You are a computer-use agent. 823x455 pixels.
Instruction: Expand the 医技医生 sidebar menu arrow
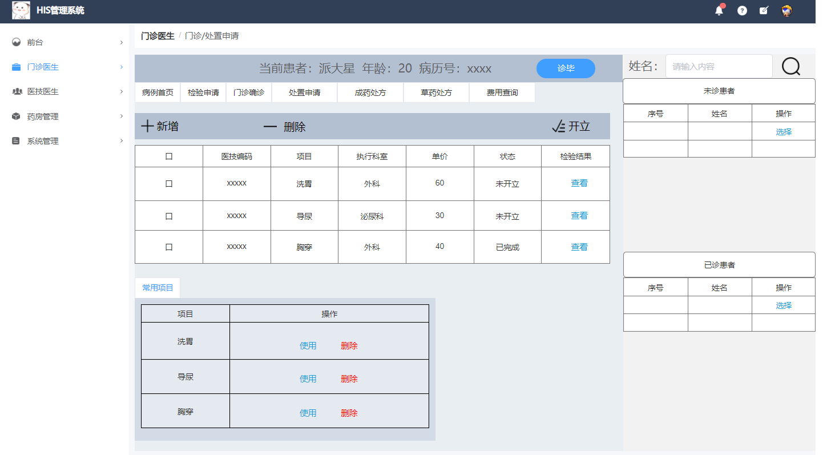pos(121,91)
